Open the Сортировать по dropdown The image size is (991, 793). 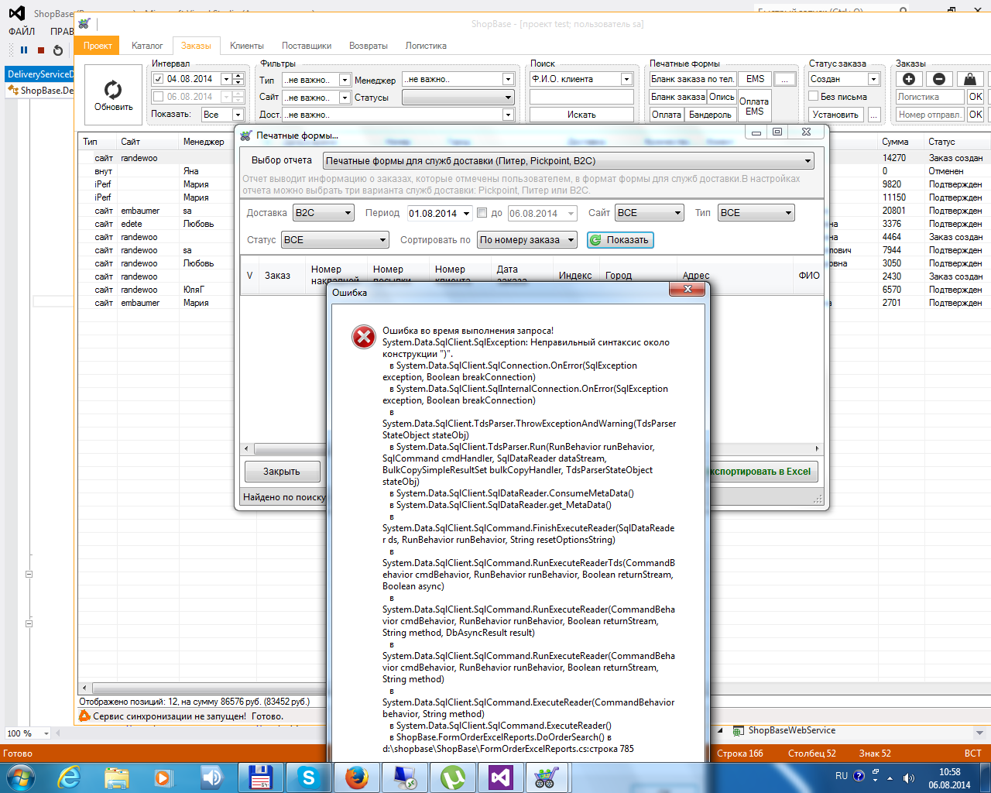pos(527,240)
